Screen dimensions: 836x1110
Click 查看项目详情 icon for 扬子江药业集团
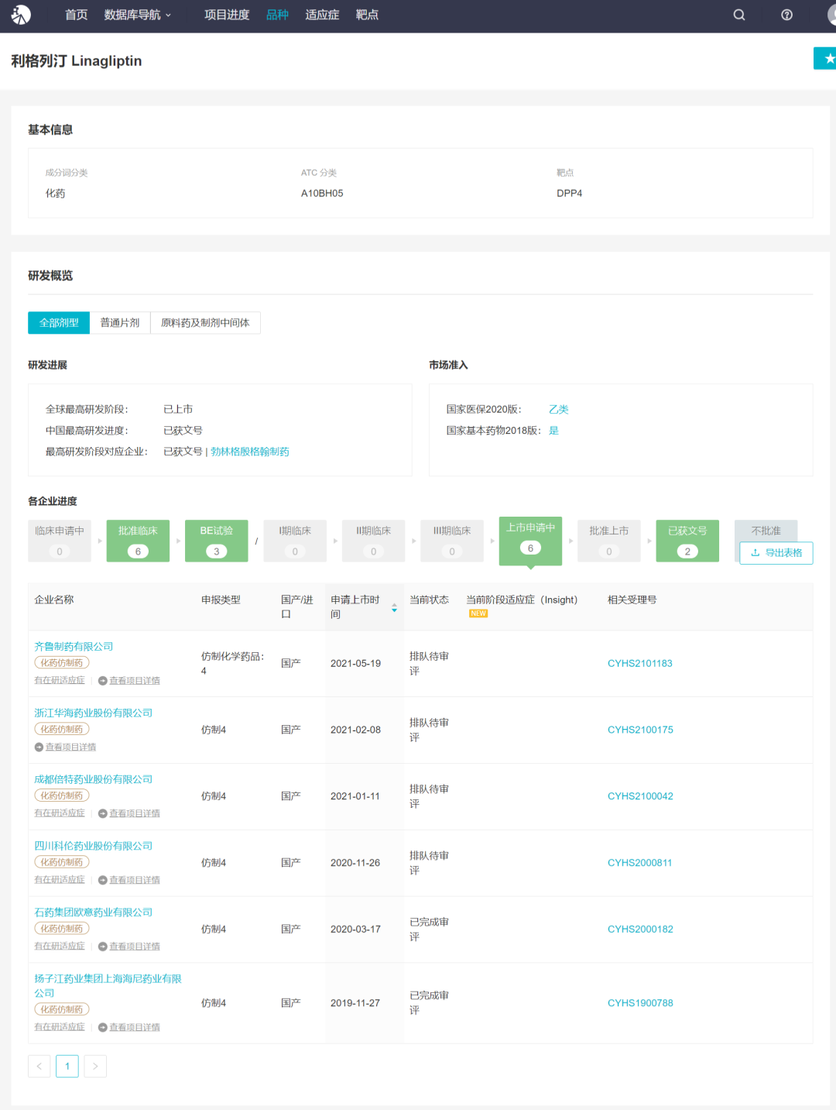tap(102, 1028)
